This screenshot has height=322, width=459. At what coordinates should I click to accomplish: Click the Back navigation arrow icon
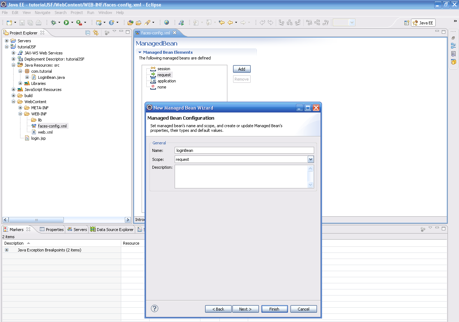coord(230,23)
